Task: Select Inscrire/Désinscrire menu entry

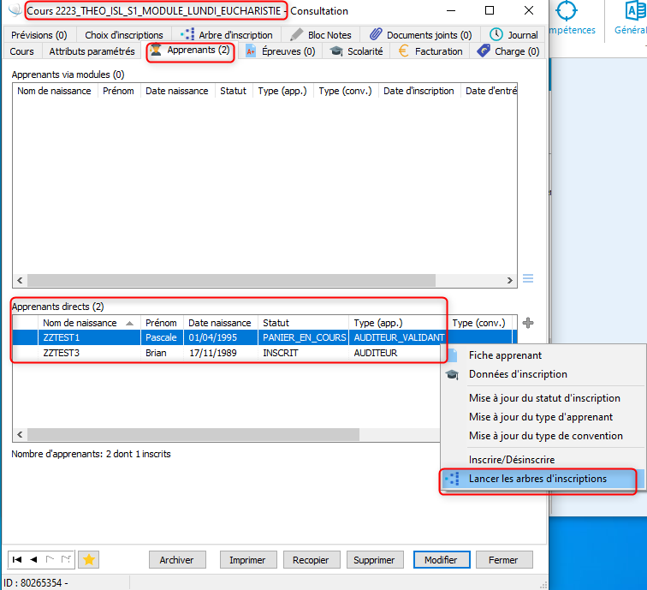Action: [512, 460]
